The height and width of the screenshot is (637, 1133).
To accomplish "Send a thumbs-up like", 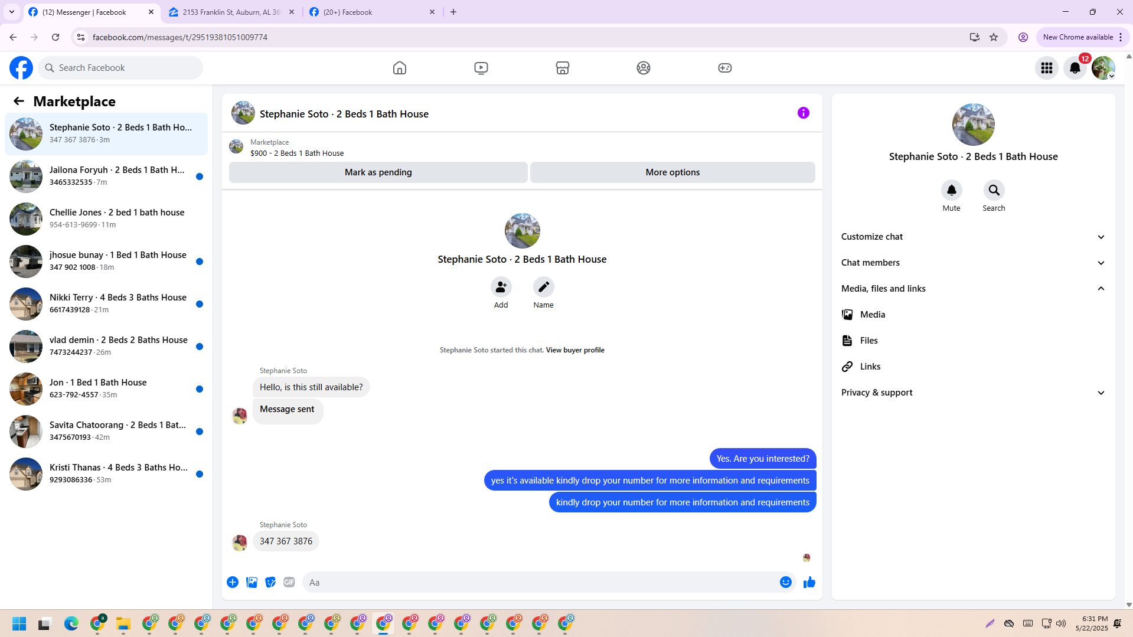I will (809, 583).
